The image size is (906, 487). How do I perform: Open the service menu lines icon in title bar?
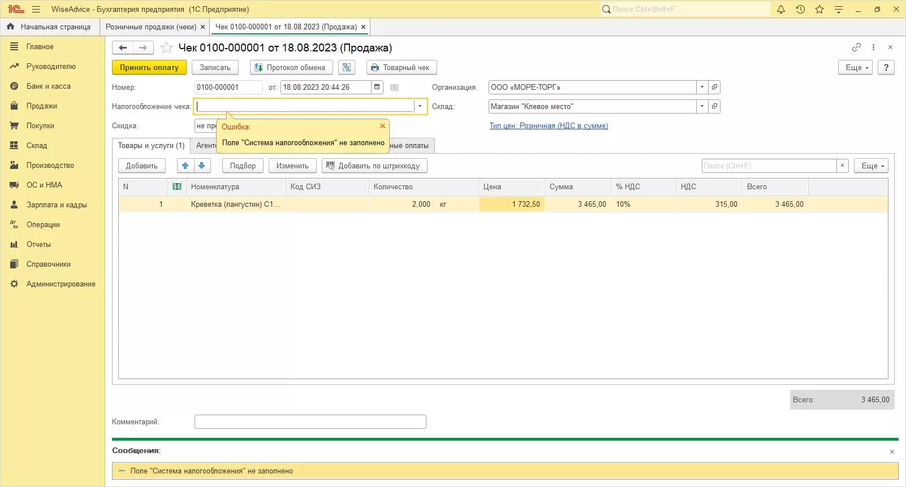point(839,9)
